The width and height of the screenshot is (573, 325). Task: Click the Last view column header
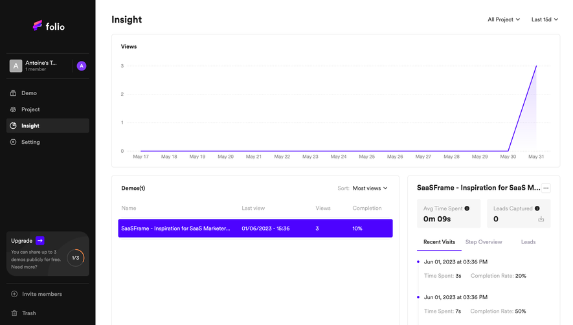(x=253, y=208)
